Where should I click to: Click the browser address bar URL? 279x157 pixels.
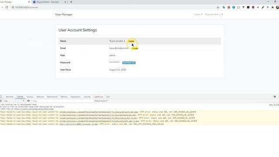(27, 7)
